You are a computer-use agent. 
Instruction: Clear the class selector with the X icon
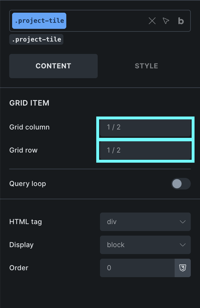point(152,21)
